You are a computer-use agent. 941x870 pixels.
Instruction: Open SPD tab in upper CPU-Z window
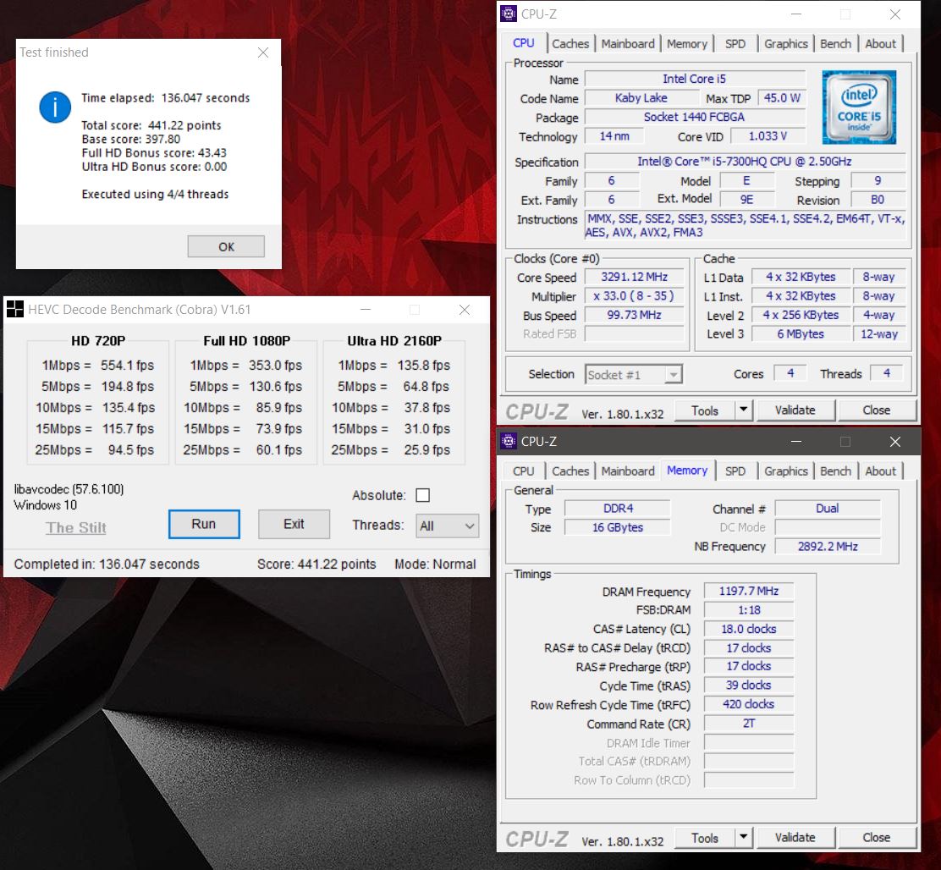[x=735, y=44]
